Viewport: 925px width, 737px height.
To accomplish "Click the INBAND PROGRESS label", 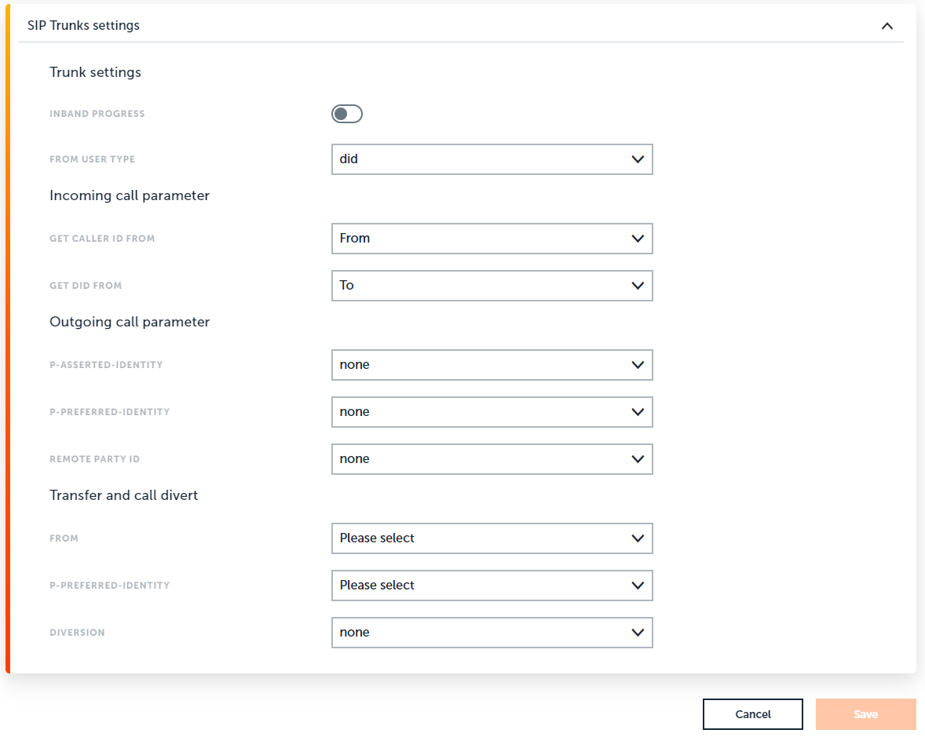I will pos(97,114).
